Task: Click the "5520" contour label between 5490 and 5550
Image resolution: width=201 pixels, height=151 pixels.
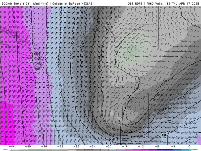Action: pos(139,136)
